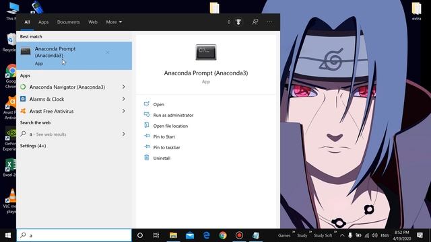Open the Action Center notifications icon
The width and height of the screenshot is (431, 242).
click(x=420, y=235)
